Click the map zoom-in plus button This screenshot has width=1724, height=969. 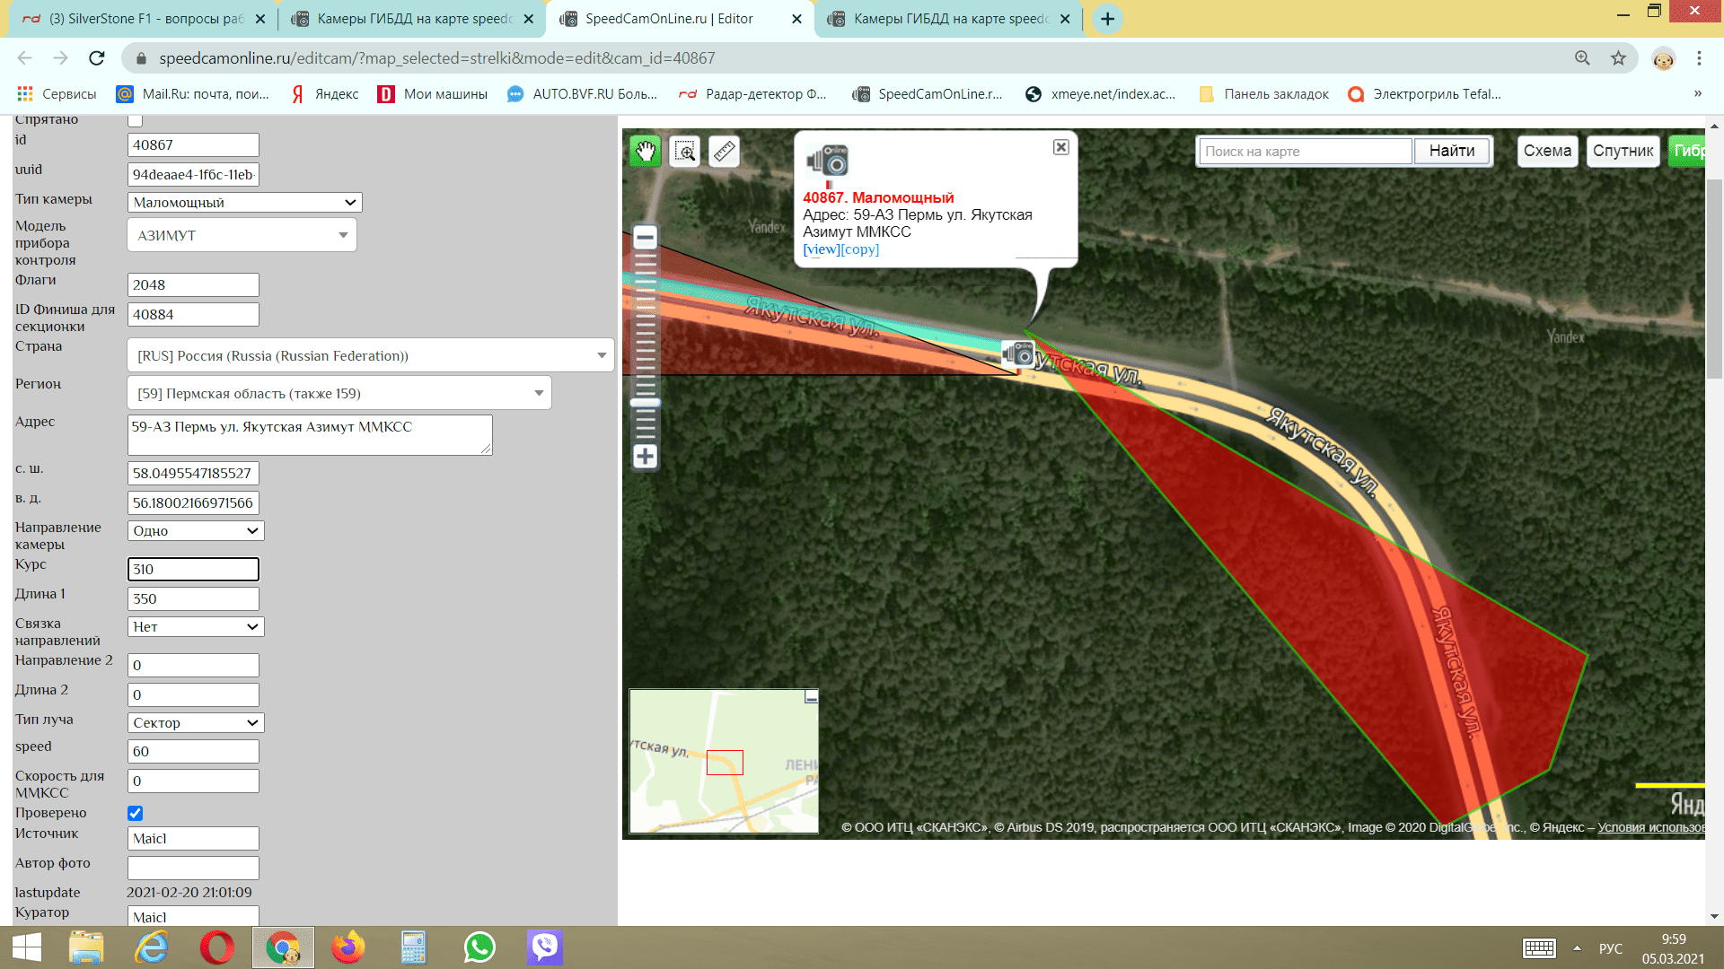645,456
